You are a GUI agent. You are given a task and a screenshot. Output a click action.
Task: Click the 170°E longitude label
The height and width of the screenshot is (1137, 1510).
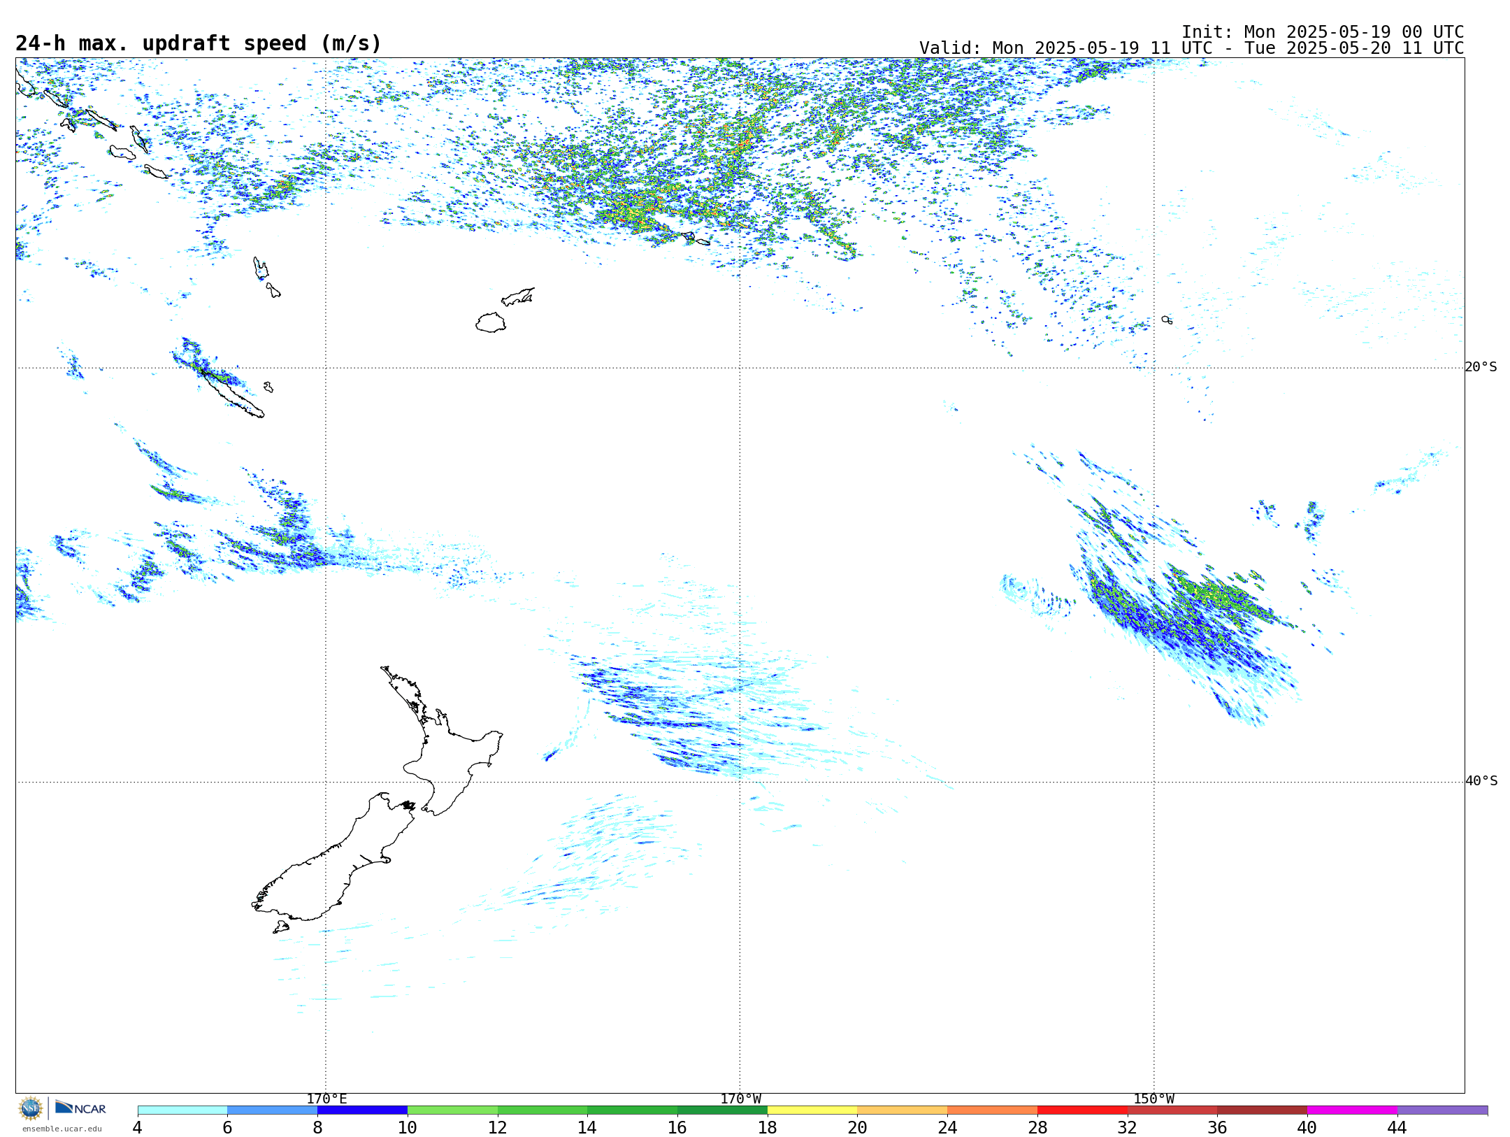point(326,1099)
